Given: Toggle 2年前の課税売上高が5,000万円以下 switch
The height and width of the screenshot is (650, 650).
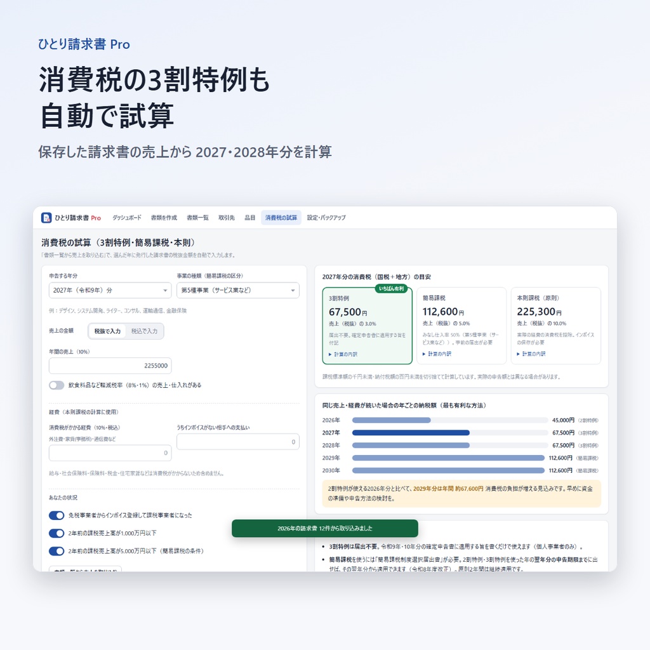Looking at the screenshot, I should pos(56,551).
